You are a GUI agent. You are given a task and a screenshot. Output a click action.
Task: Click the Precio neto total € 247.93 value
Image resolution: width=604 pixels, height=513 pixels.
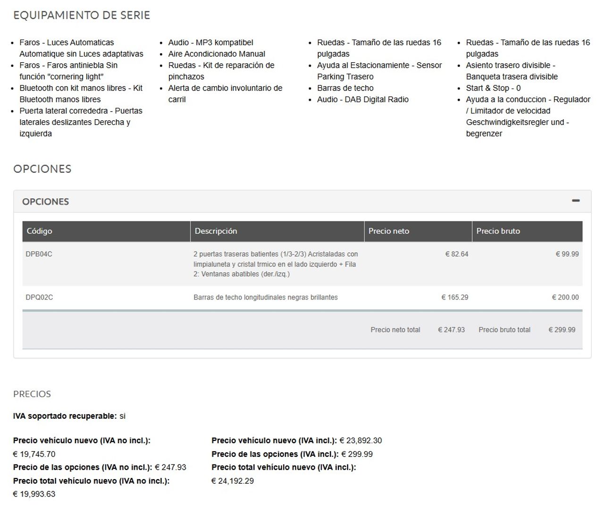click(x=451, y=330)
